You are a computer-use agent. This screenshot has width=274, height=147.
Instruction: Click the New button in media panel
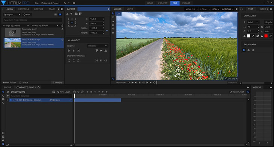(27, 15)
